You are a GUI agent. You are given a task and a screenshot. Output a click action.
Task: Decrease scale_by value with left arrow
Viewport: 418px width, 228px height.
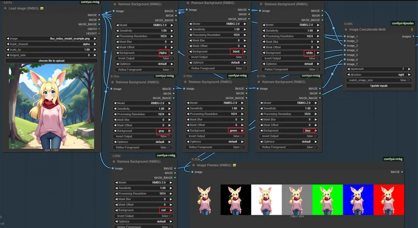[7, 50]
